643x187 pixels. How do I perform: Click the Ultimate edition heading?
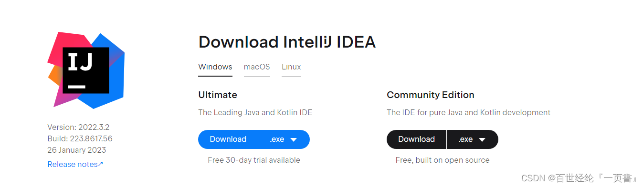tap(218, 95)
